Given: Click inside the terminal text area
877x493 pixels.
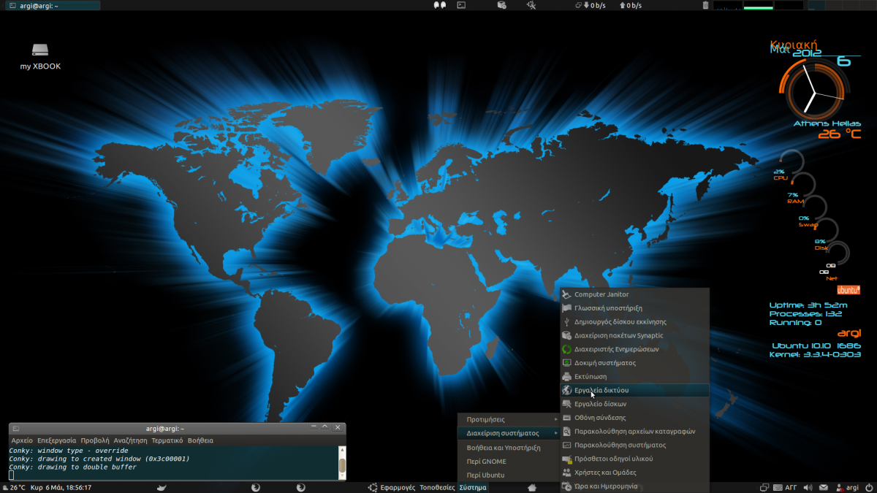Looking at the screenshot, I should 174,463.
